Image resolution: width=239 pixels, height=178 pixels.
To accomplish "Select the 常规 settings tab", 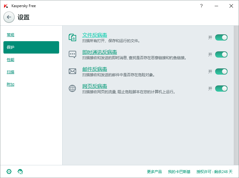I will point(11,35).
